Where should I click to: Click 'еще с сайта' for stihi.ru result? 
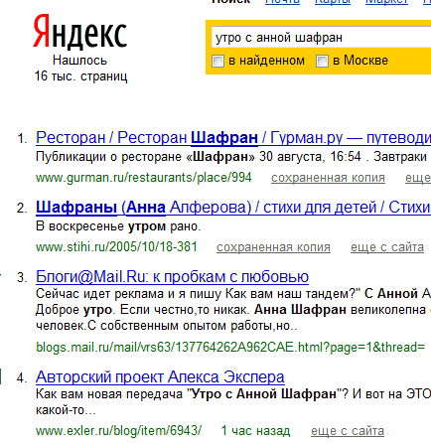click(387, 247)
